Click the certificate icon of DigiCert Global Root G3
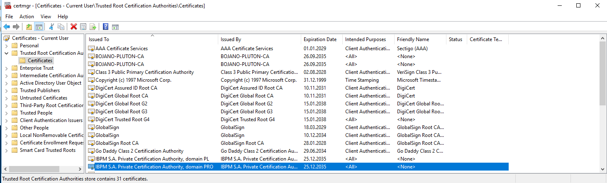Viewport: 607px width, 183px height. coord(91,112)
